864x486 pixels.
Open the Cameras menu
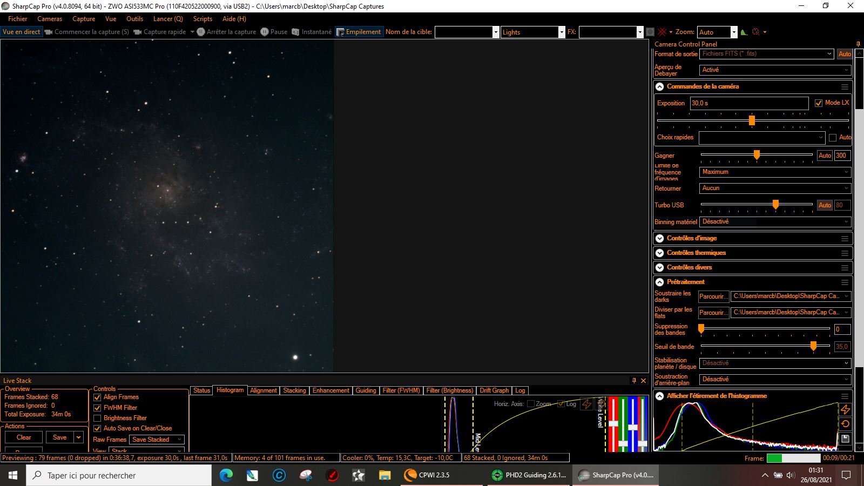[50, 19]
